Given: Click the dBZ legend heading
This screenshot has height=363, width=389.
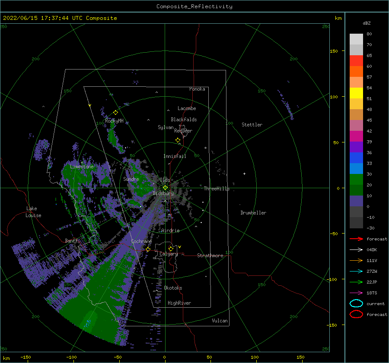Looking at the screenshot, I should coord(367,23).
